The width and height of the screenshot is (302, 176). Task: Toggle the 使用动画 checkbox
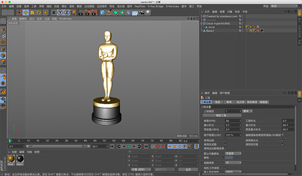[x=226, y=140]
